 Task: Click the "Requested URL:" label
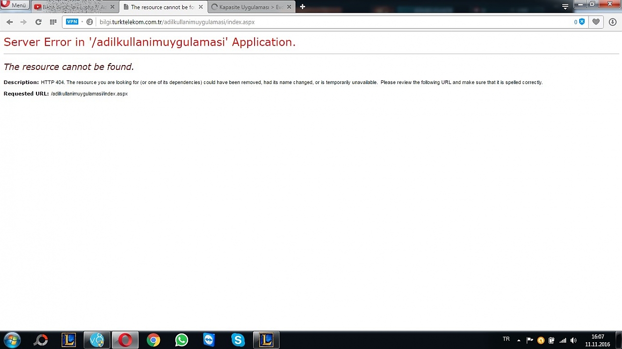pyautogui.click(x=26, y=94)
